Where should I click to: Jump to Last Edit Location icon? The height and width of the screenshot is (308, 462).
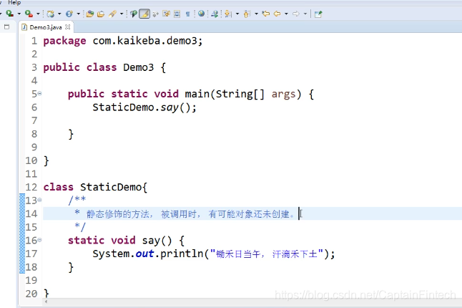pyautogui.click(x=266, y=14)
